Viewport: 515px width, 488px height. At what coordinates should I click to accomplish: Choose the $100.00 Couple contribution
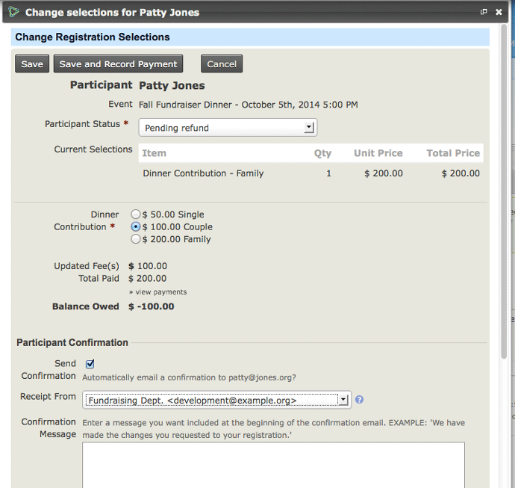point(135,227)
